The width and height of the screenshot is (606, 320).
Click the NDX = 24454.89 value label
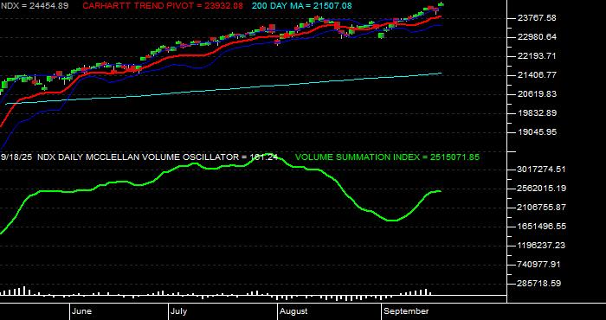35,6
